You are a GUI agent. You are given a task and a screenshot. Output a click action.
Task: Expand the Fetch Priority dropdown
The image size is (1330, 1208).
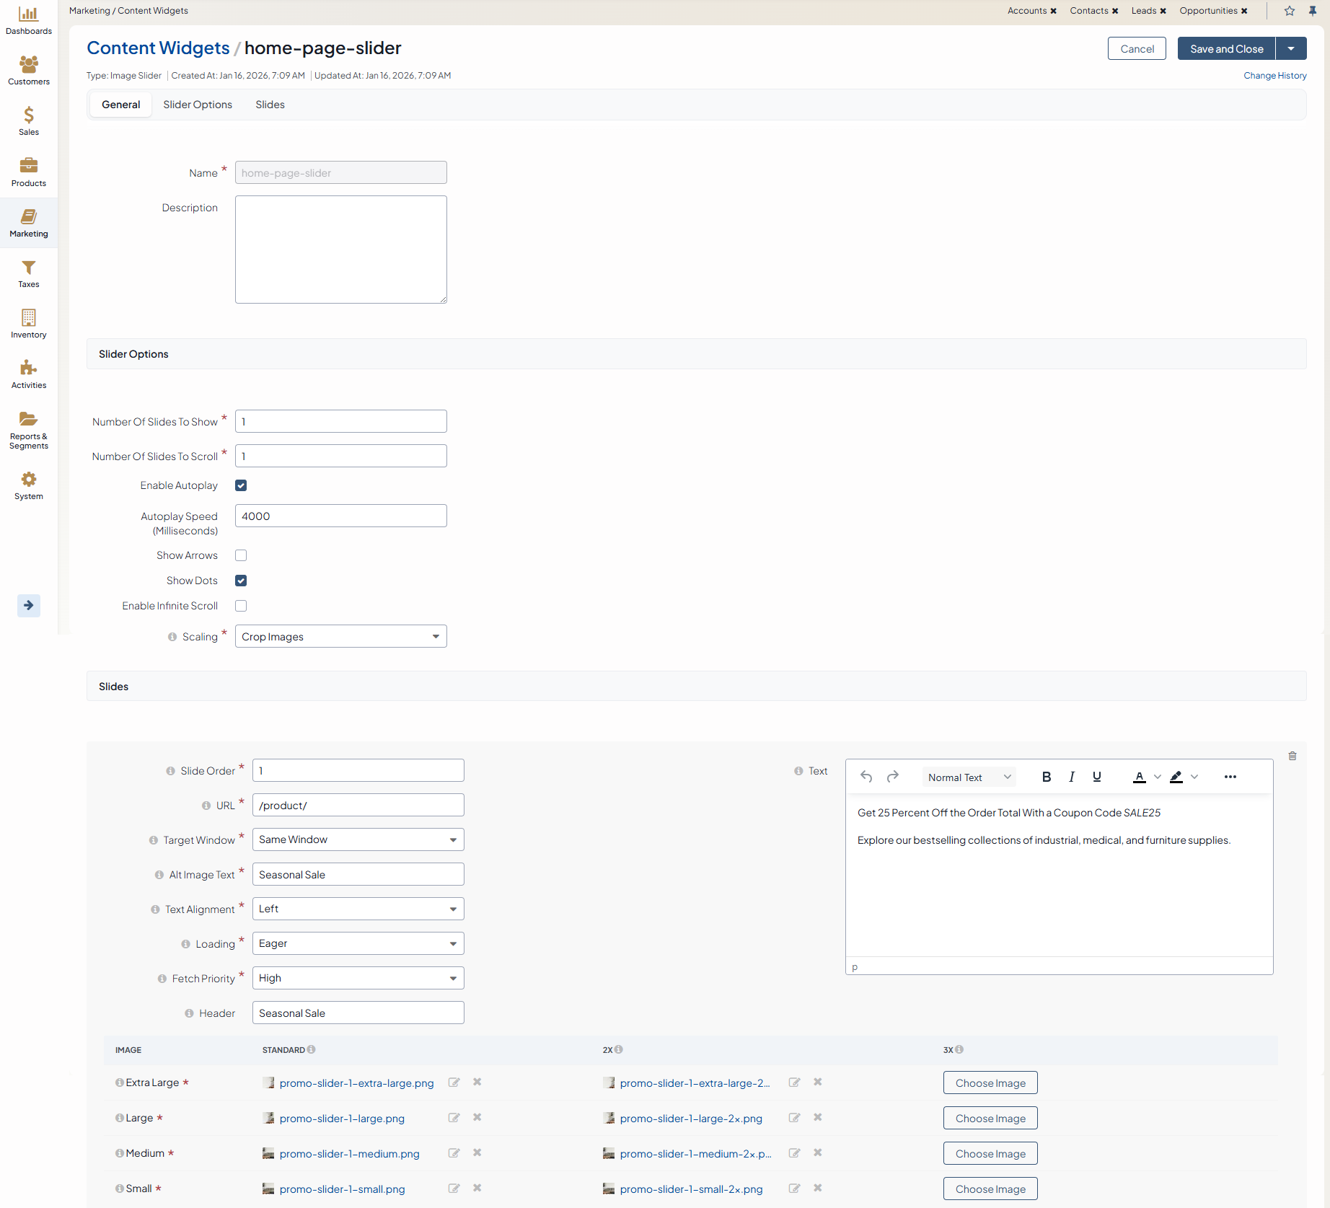(x=358, y=978)
